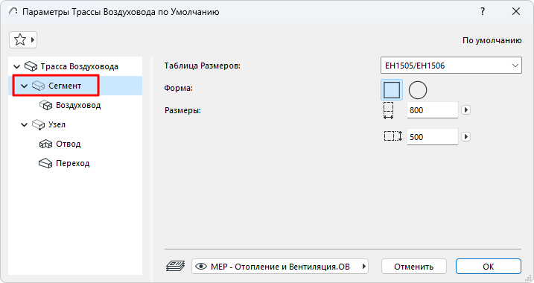Click the height field showing 500
The width and height of the screenshot is (534, 283).
click(433, 137)
